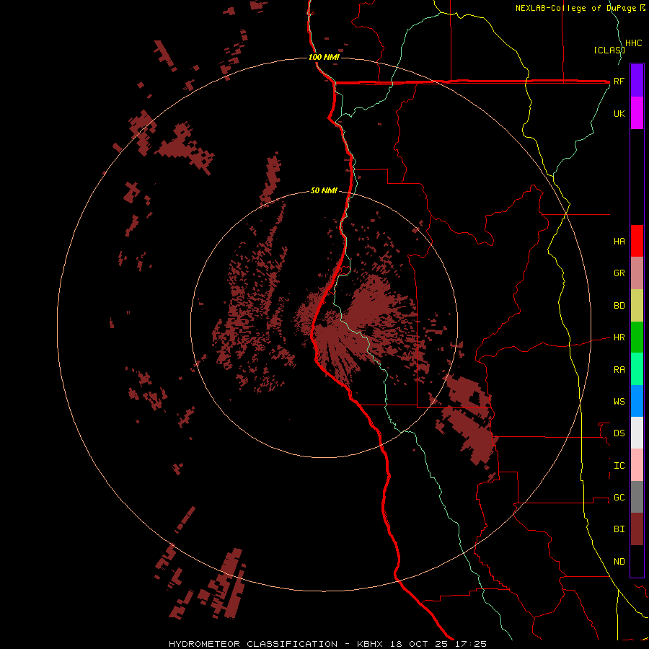
Task: Click the GR legend label
Action: point(619,273)
